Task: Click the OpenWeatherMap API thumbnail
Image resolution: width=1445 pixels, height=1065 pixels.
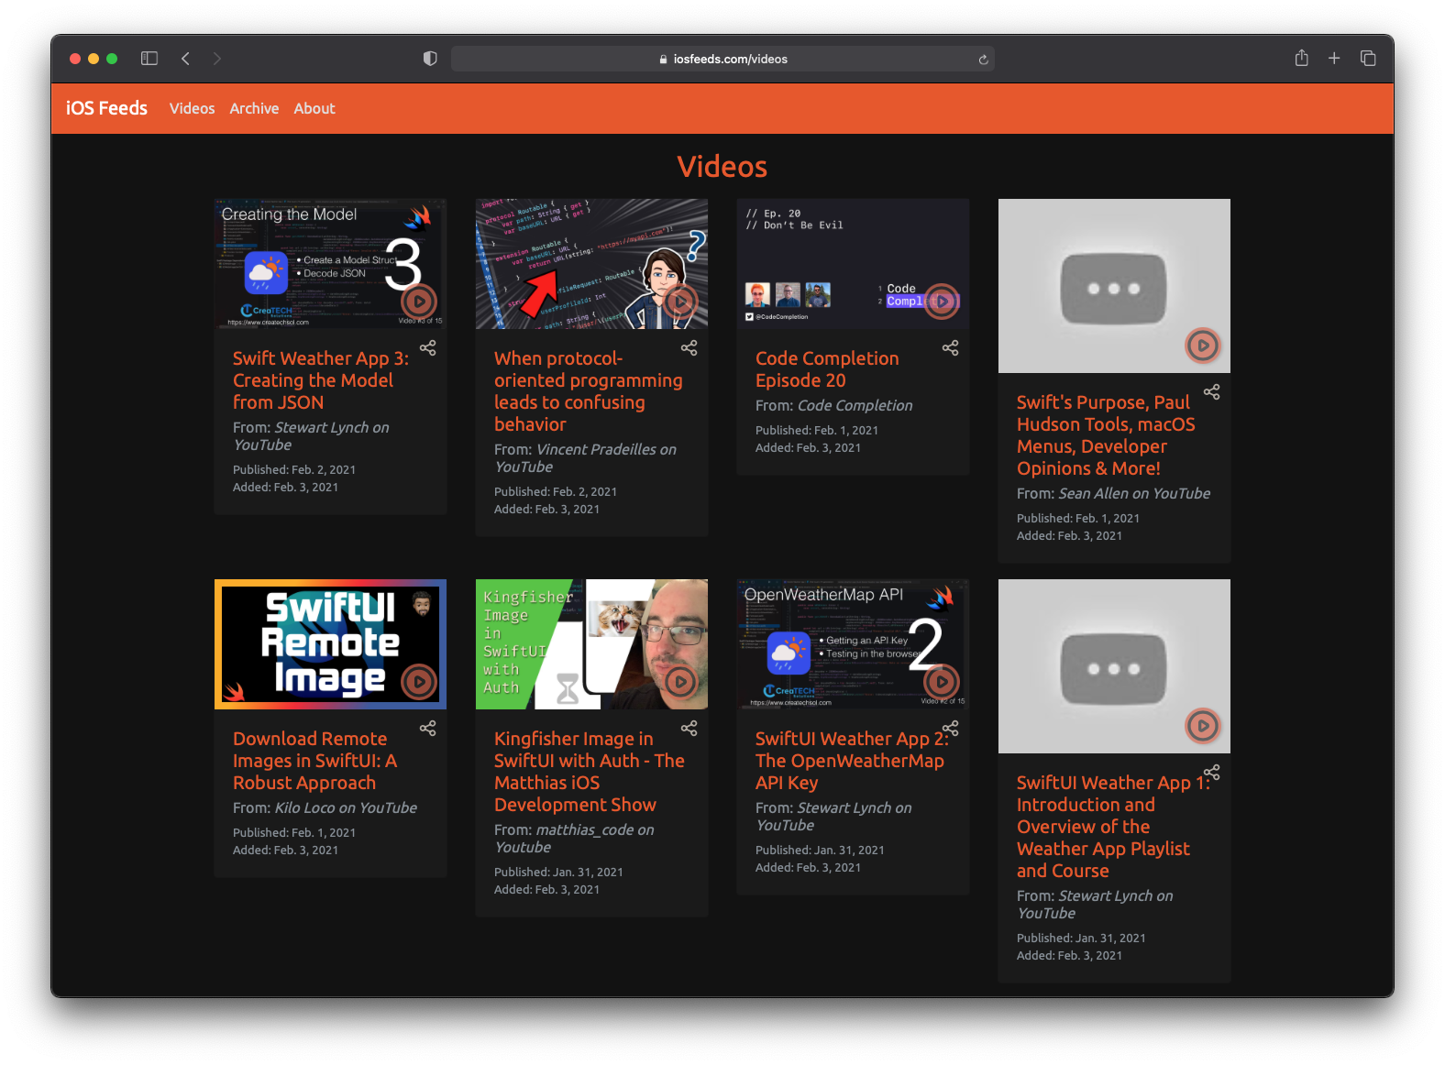Action: (x=853, y=644)
